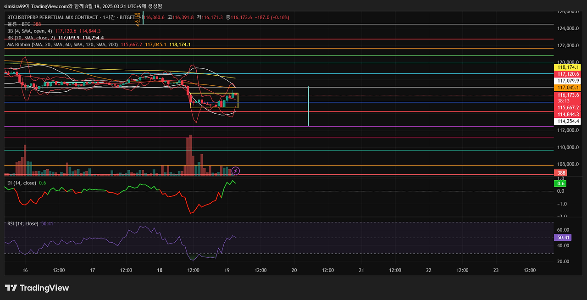
Task: Click date label 18 on time axis
Action: click(160, 271)
